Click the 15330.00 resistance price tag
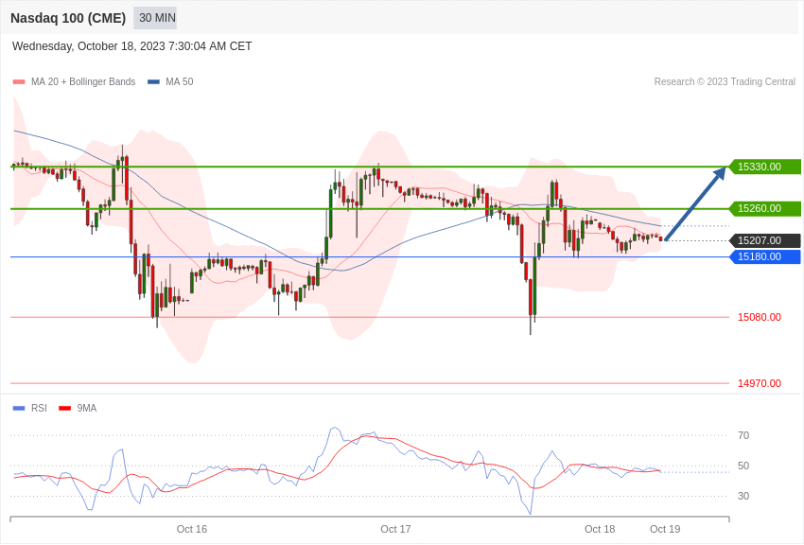Image resolution: width=804 pixels, height=545 pixels. point(764,167)
